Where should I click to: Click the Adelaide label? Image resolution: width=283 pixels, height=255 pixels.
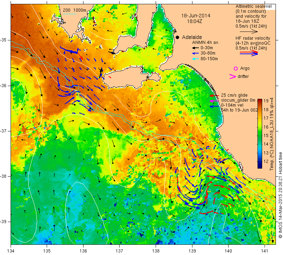pos(192,37)
